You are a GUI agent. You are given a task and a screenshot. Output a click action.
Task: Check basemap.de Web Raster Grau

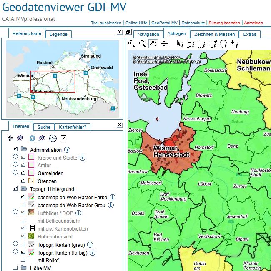(23, 204)
